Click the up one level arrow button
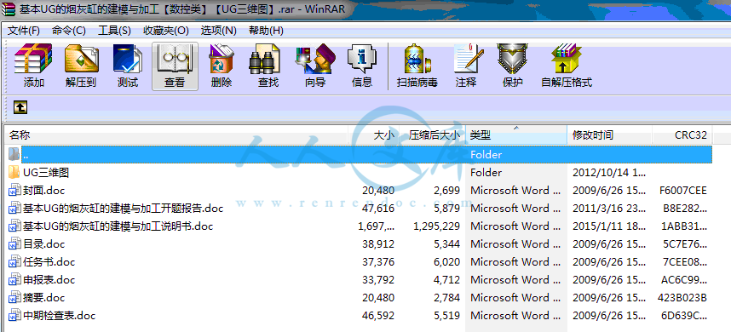 [x=20, y=107]
